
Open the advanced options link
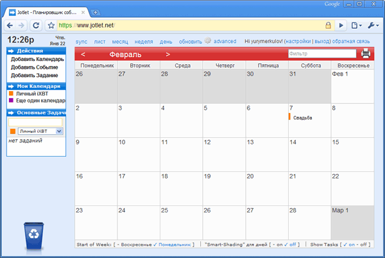click(225, 41)
